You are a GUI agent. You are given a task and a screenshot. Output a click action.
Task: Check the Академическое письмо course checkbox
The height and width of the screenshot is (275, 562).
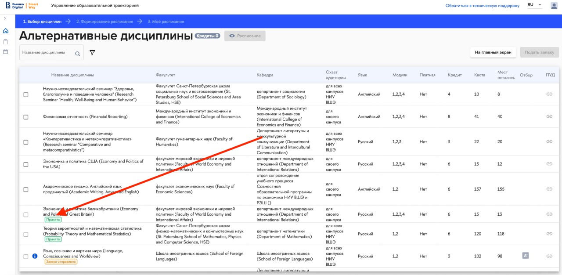click(26, 190)
